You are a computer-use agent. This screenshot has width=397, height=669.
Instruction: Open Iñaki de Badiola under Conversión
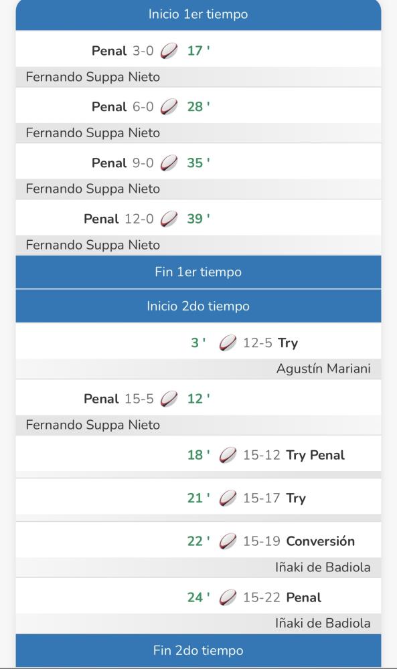click(x=323, y=567)
